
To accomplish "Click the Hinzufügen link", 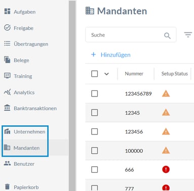I will pos(115,55).
